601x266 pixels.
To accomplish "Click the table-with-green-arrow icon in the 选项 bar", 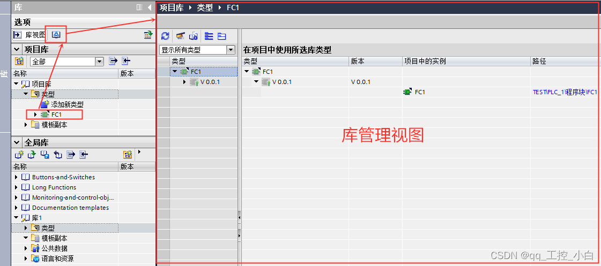I will [x=148, y=35].
